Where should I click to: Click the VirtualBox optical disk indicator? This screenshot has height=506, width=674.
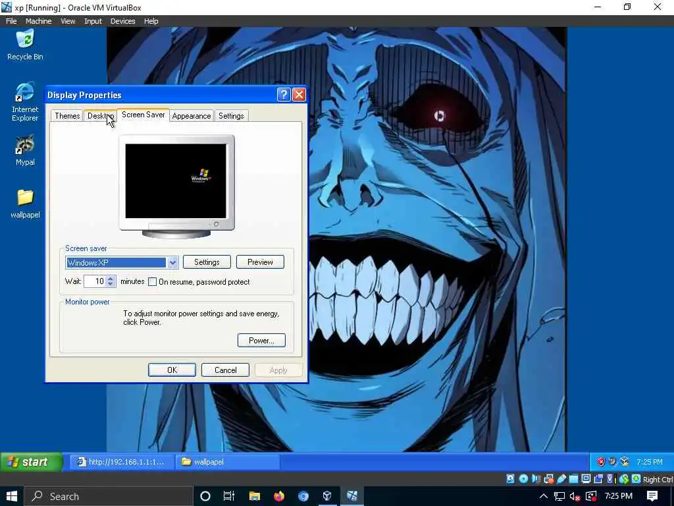point(523,479)
